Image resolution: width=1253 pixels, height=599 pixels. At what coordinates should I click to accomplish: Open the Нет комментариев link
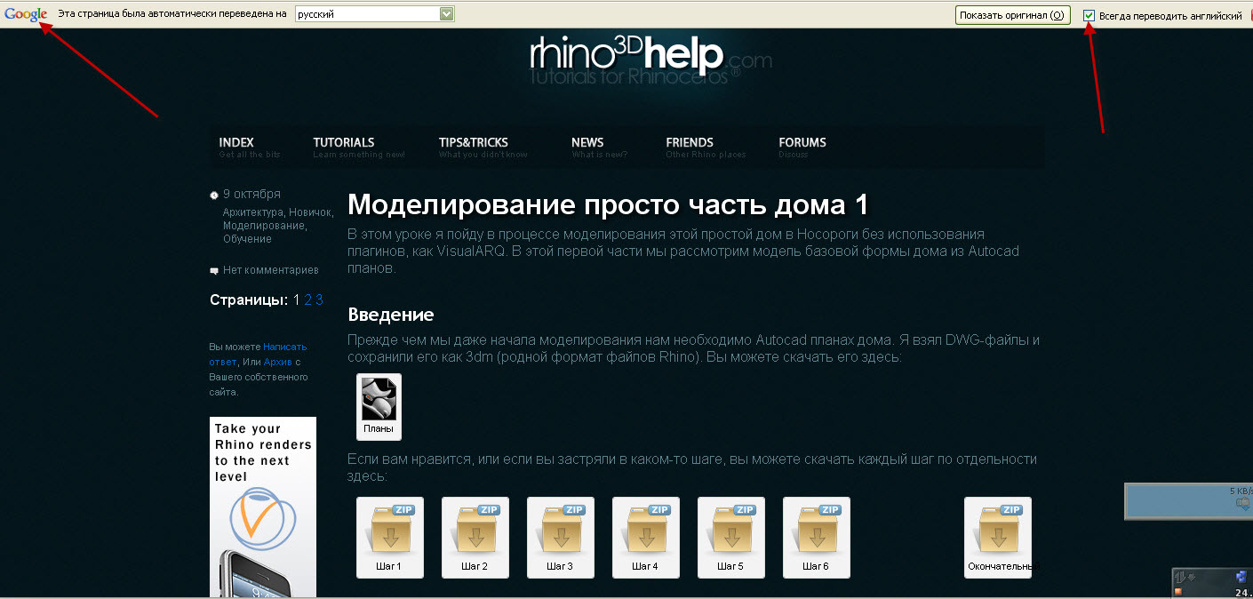[x=271, y=270]
